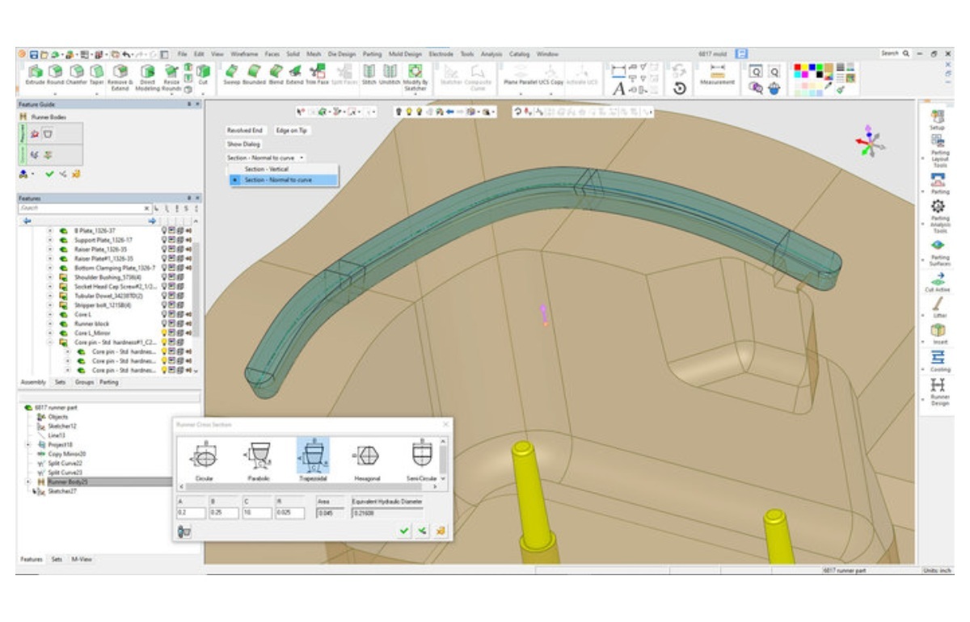
Task: Switch to the Groups tab
Action: [x=84, y=382]
